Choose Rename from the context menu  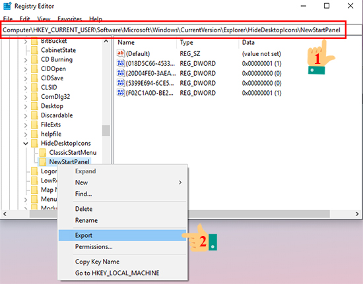[x=122, y=220]
